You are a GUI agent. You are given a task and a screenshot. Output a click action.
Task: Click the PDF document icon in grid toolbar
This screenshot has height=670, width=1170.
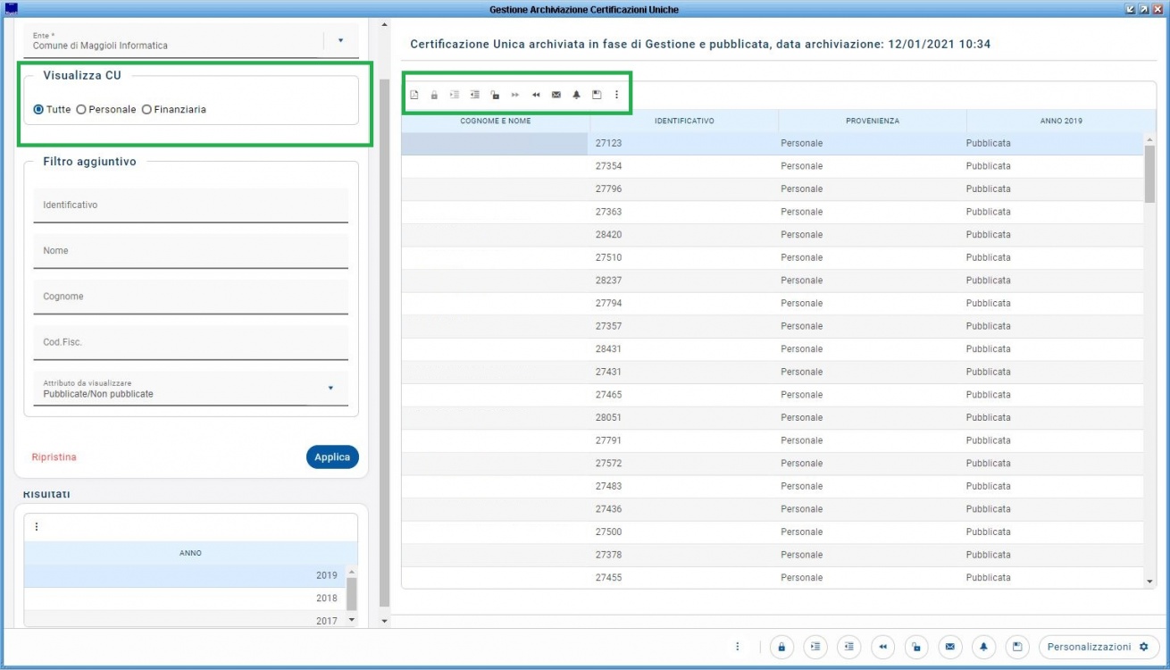coord(414,95)
